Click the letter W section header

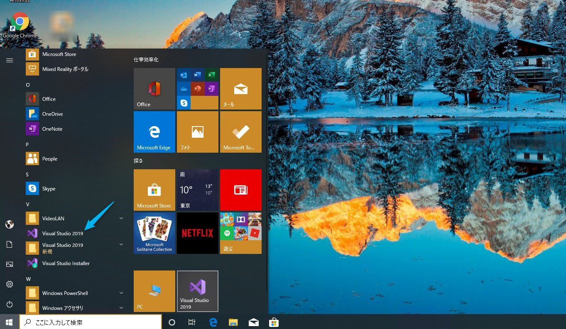click(x=28, y=279)
